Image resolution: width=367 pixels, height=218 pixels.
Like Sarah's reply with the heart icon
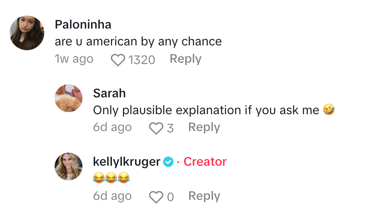155,128
